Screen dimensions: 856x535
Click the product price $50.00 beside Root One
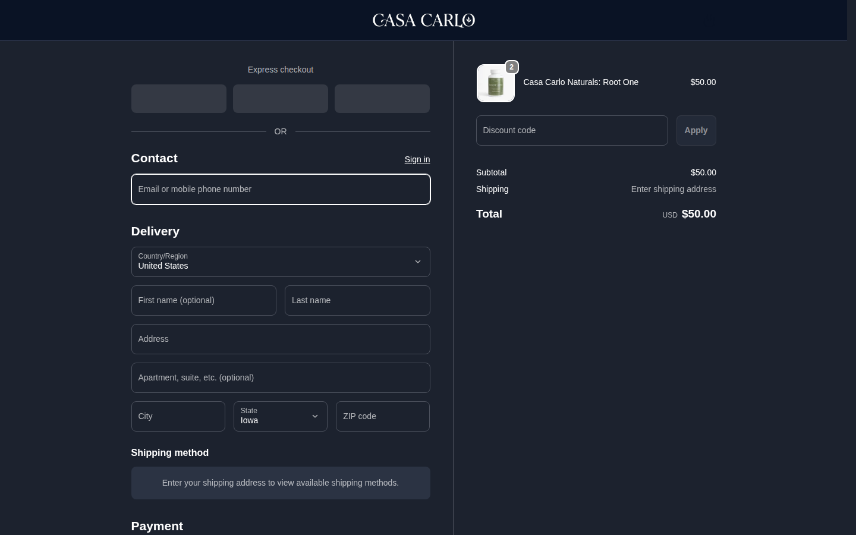(x=703, y=82)
